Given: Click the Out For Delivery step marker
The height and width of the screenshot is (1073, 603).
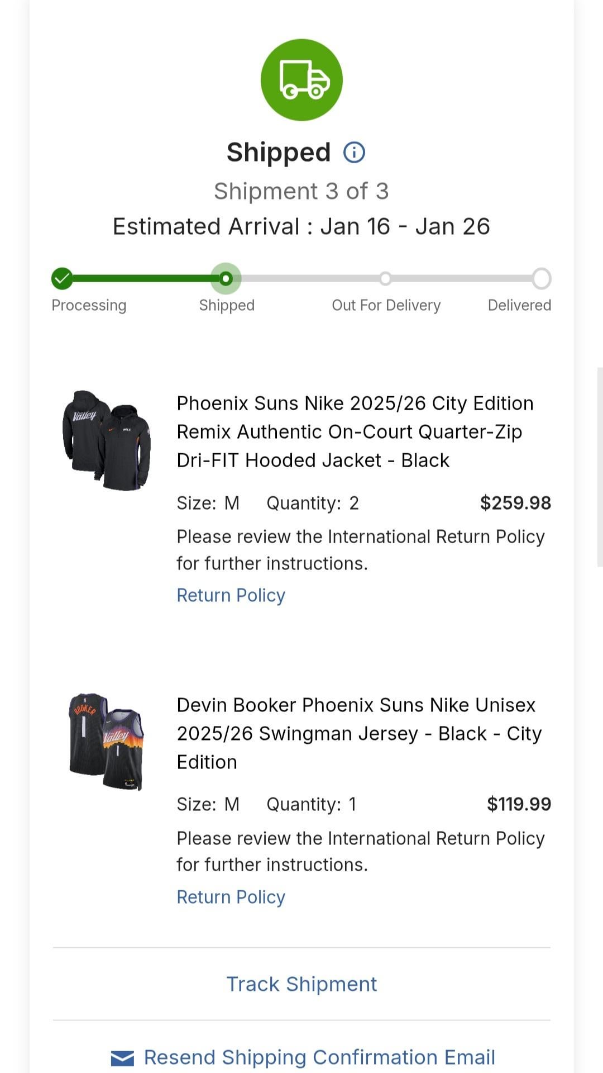Looking at the screenshot, I should [x=385, y=278].
